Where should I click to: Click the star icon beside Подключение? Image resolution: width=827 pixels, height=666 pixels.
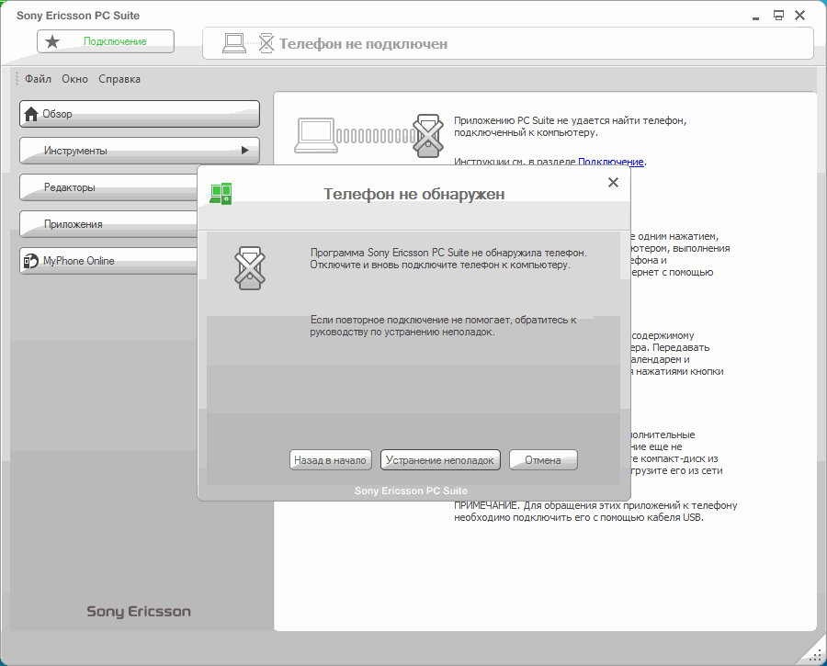coord(52,41)
